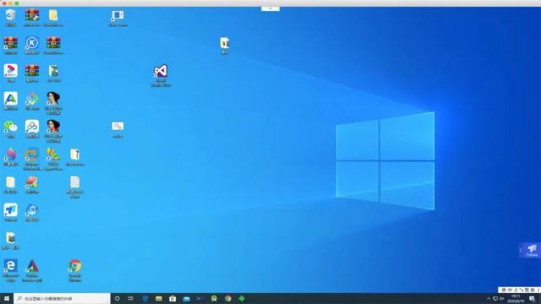Open the taskbar clock and date

click(516, 298)
